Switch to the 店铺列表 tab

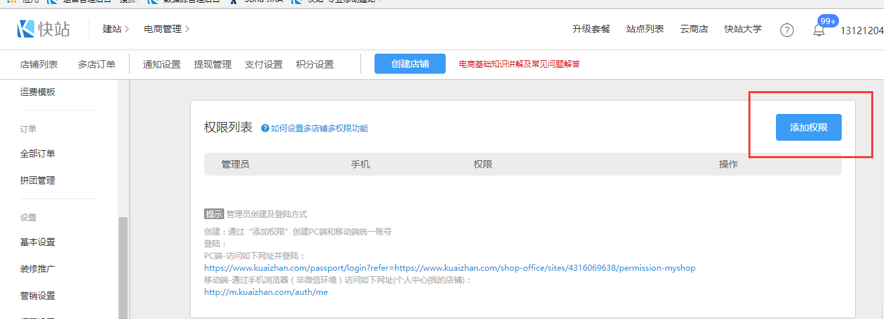coord(39,64)
